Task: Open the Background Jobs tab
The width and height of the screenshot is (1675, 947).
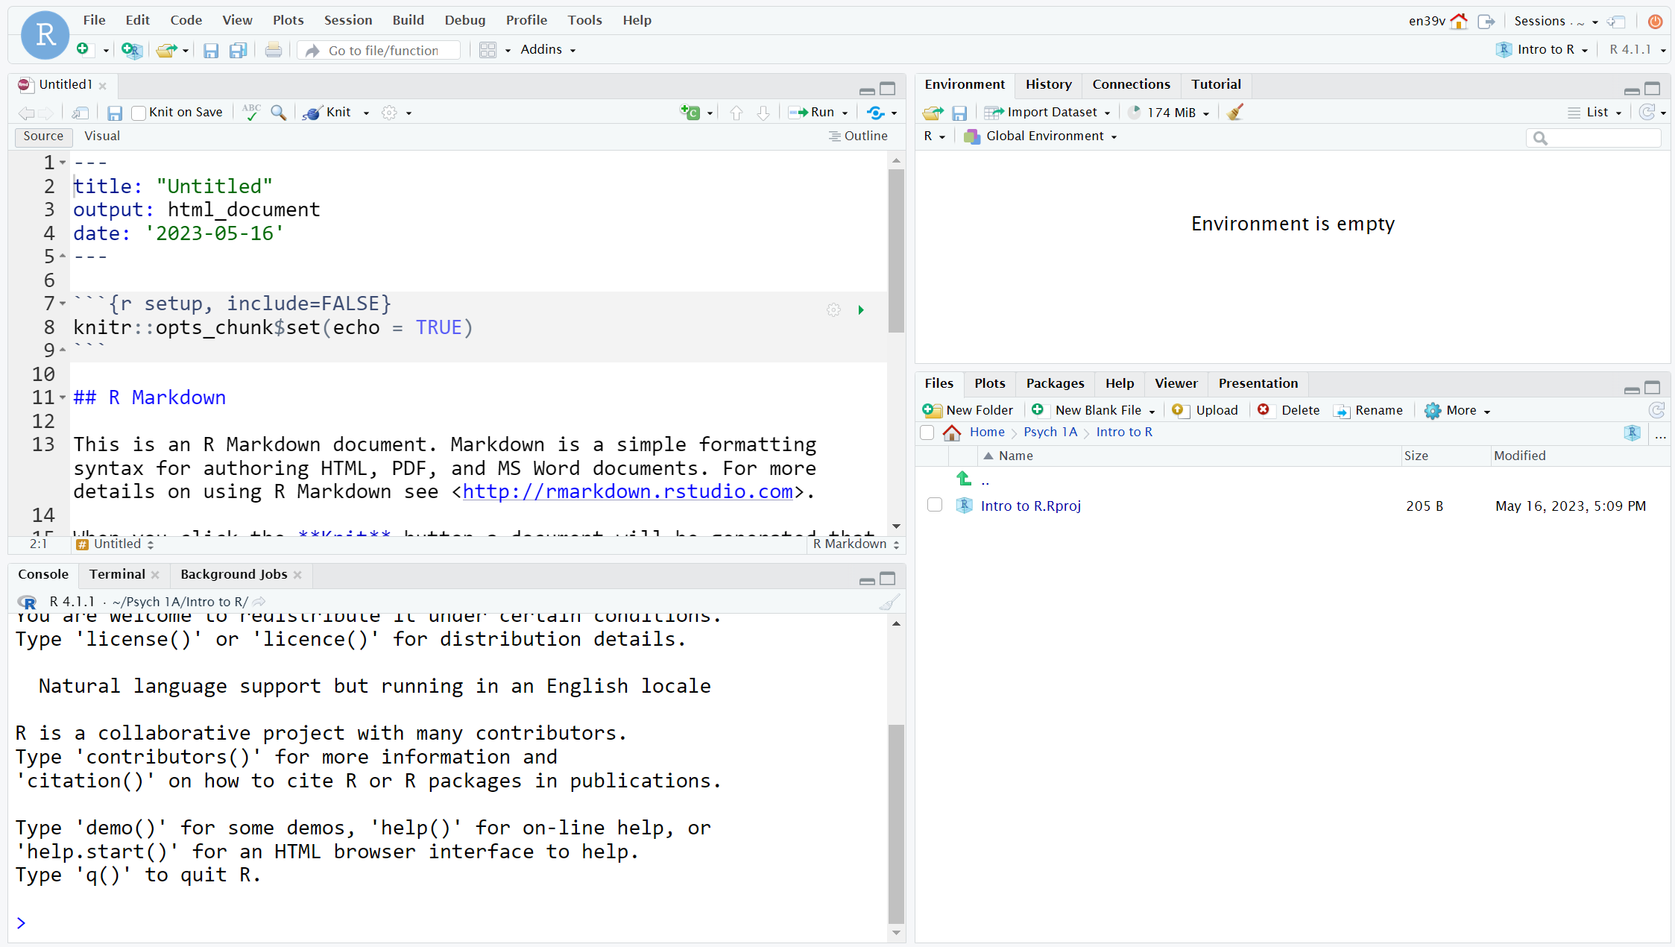Action: pos(233,574)
